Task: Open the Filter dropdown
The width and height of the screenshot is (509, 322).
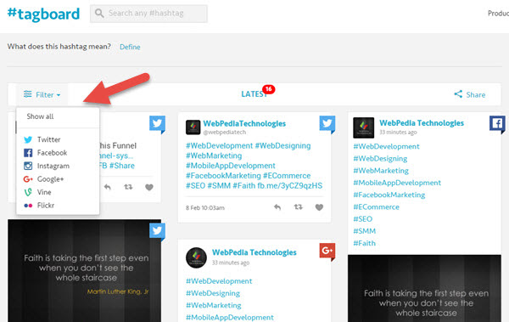Action: (x=42, y=94)
